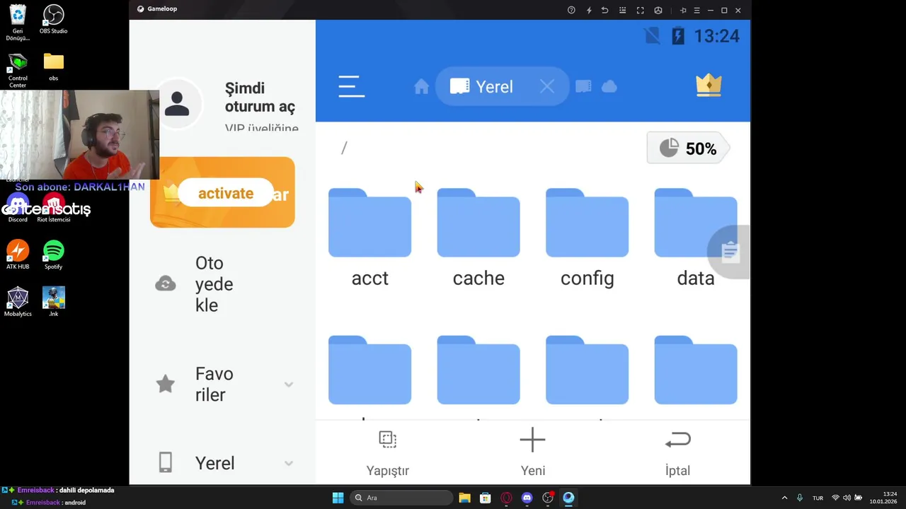The image size is (906, 509).
Task: Tap Yapıştır paste button
Action: (x=388, y=454)
